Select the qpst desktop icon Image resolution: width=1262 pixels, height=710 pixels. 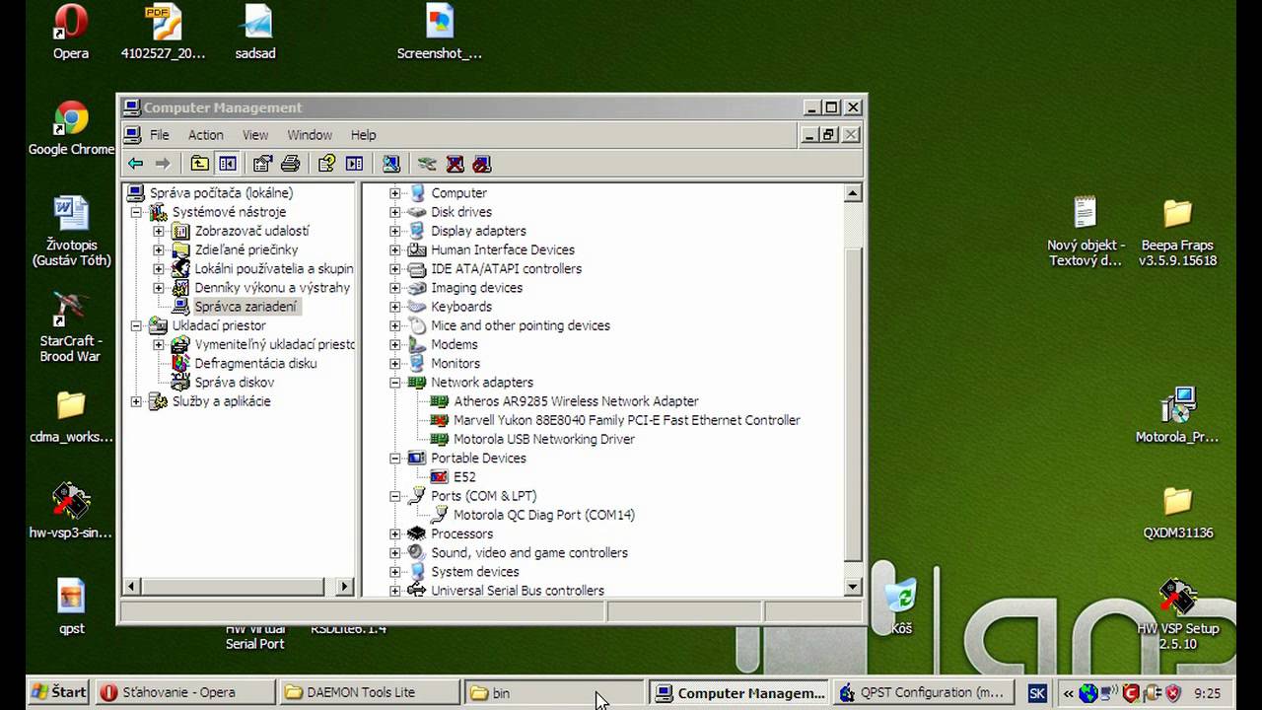point(71,606)
